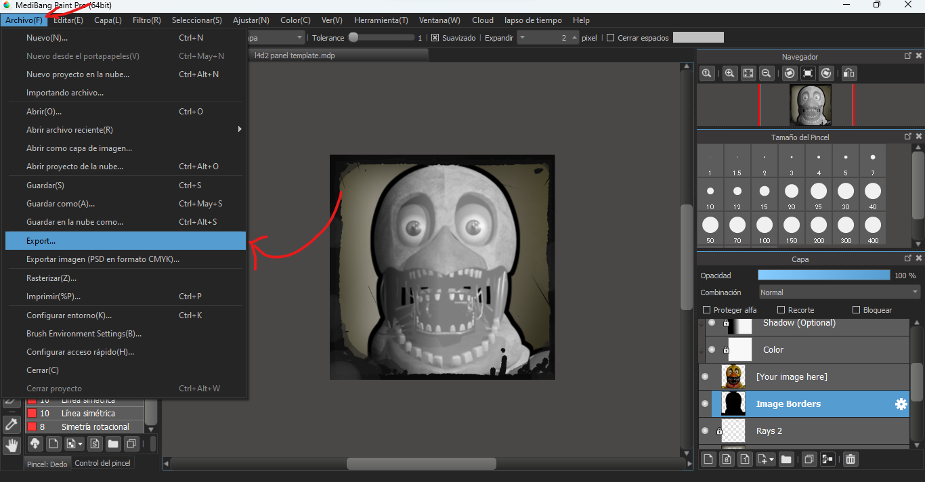Switch to l4d2 panel template.mdp tab

click(x=339, y=56)
